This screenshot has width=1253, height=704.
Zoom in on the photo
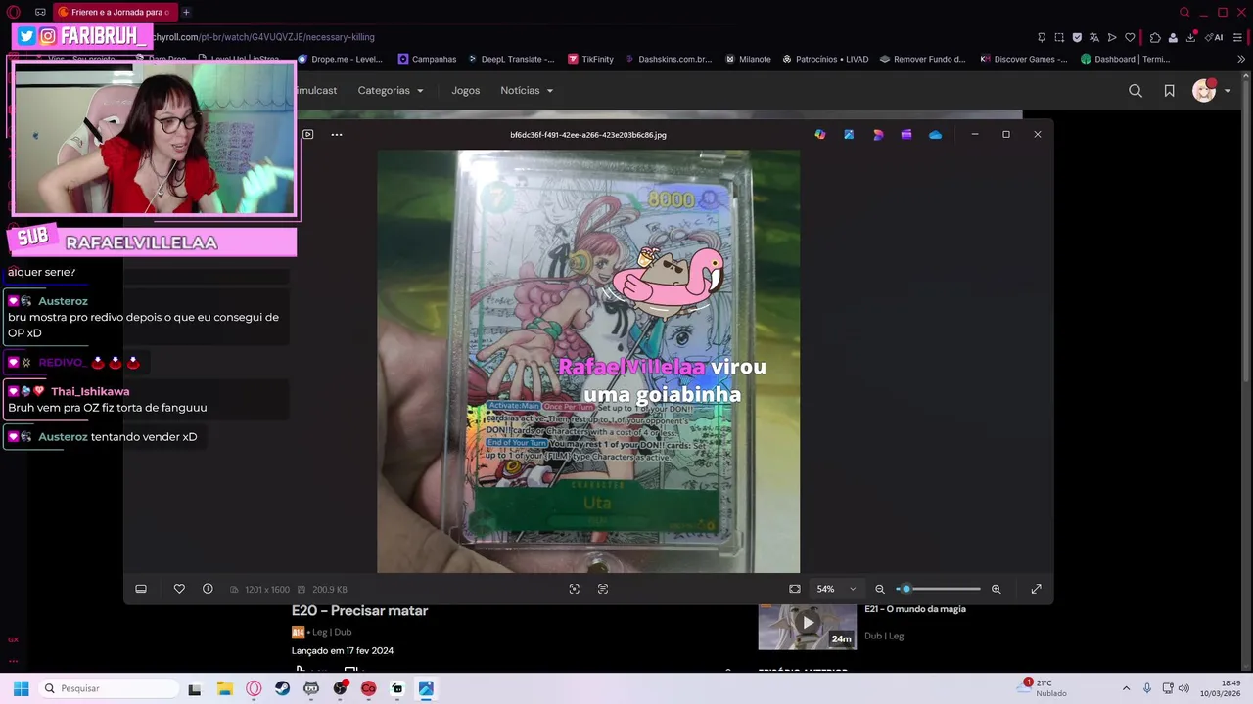coord(997,589)
